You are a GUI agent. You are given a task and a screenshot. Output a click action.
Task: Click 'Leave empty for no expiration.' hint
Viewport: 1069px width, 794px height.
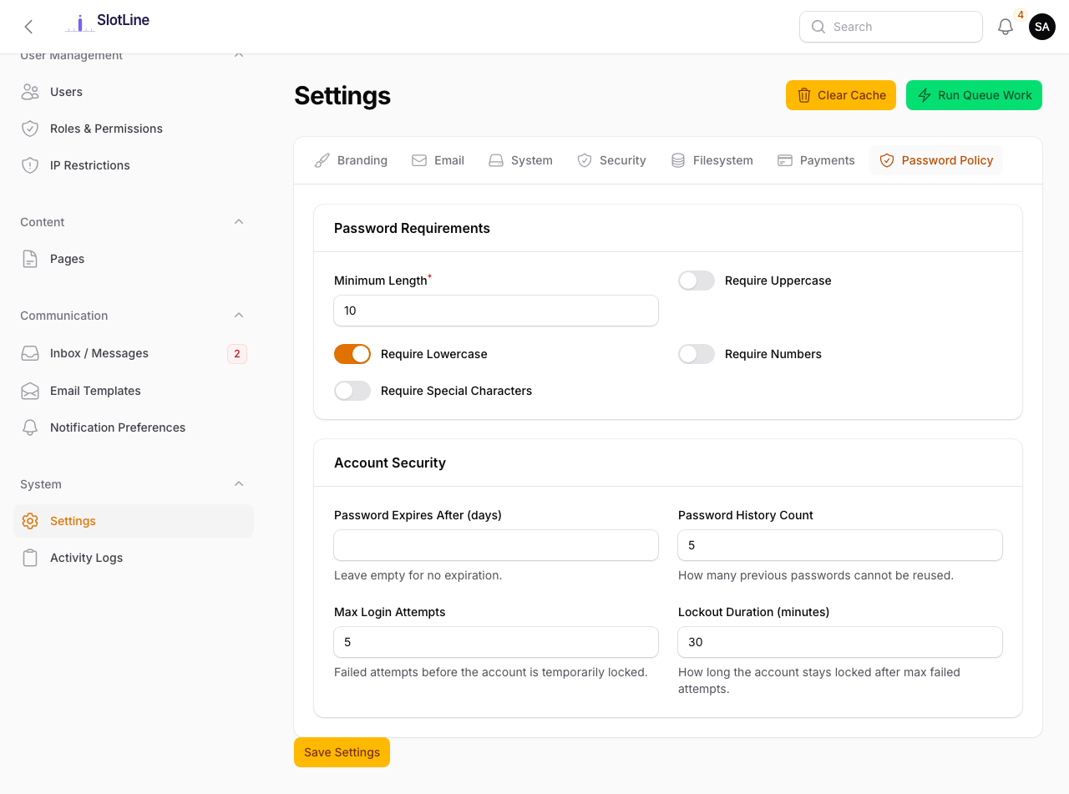pyautogui.click(x=418, y=575)
